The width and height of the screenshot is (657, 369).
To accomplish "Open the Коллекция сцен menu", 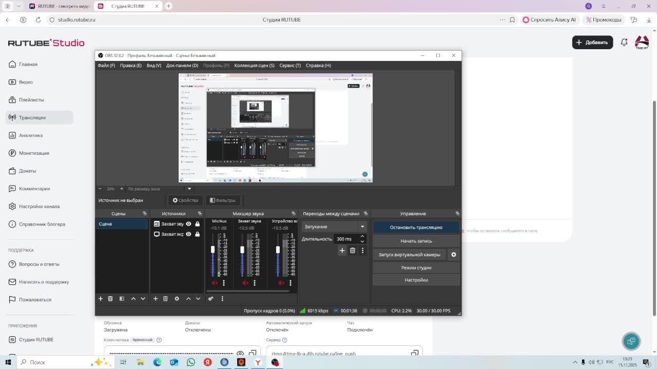I will coord(254,66).
